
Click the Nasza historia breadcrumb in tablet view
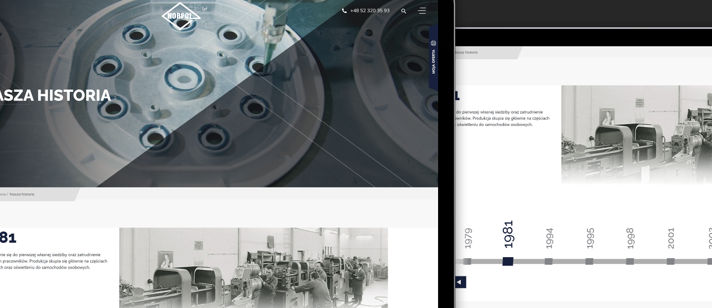466,52
